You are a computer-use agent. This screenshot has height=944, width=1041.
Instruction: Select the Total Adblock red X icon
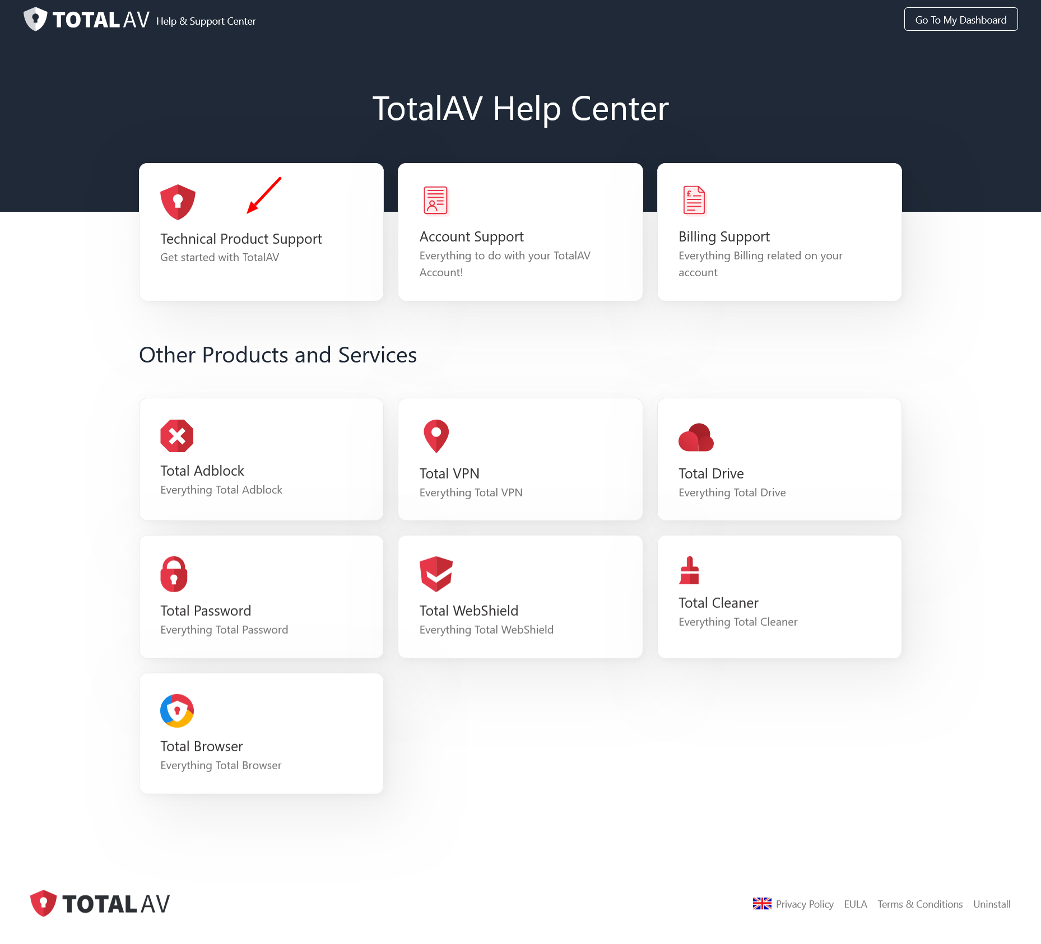tap(177, 436)
